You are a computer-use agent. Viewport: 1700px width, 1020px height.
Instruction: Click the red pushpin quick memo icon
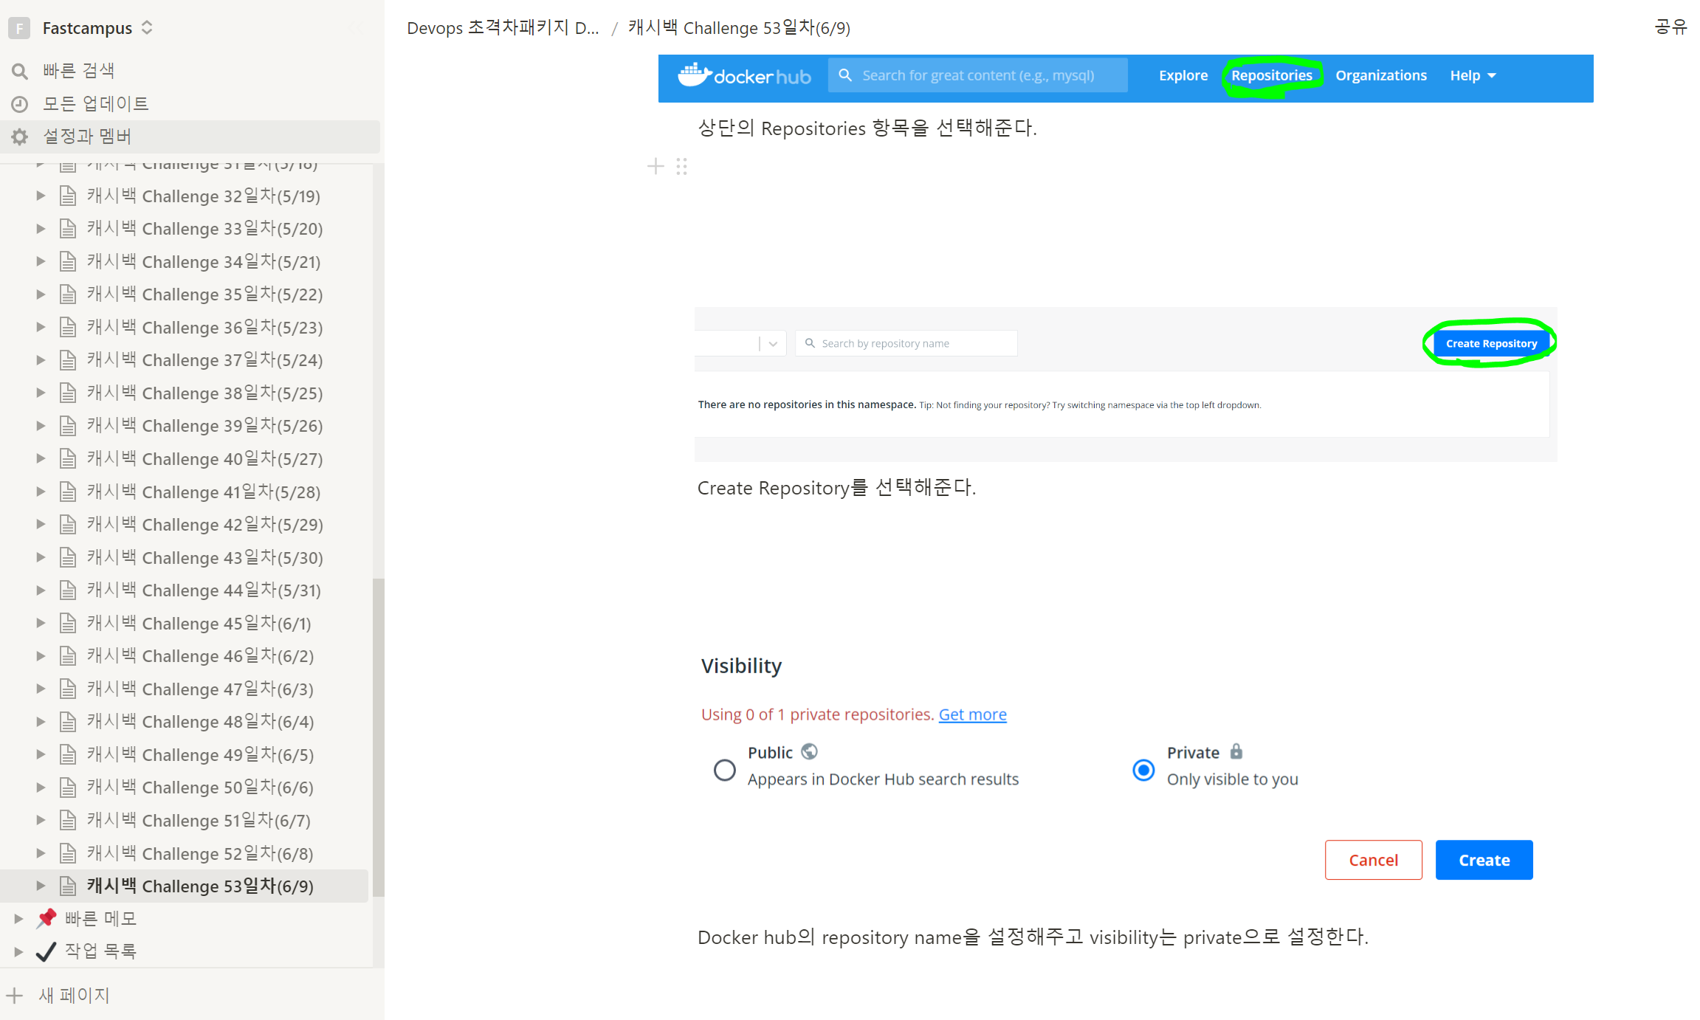coord(47,918)
